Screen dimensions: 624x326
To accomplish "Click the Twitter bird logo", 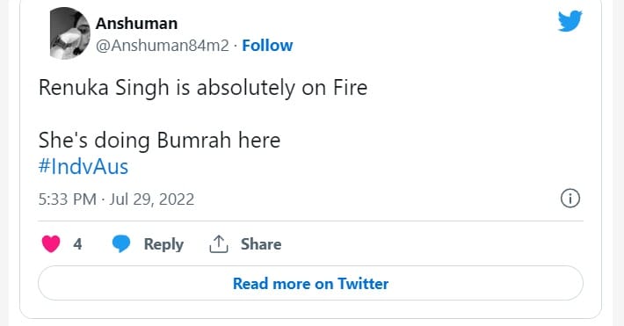I will (x=570, y=21).
